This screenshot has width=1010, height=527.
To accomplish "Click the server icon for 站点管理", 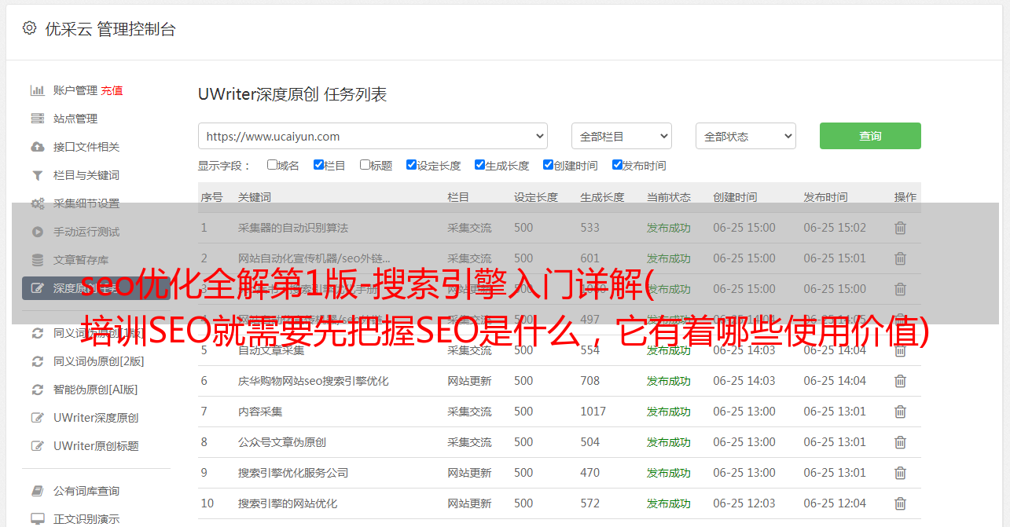I will point(37,119).
